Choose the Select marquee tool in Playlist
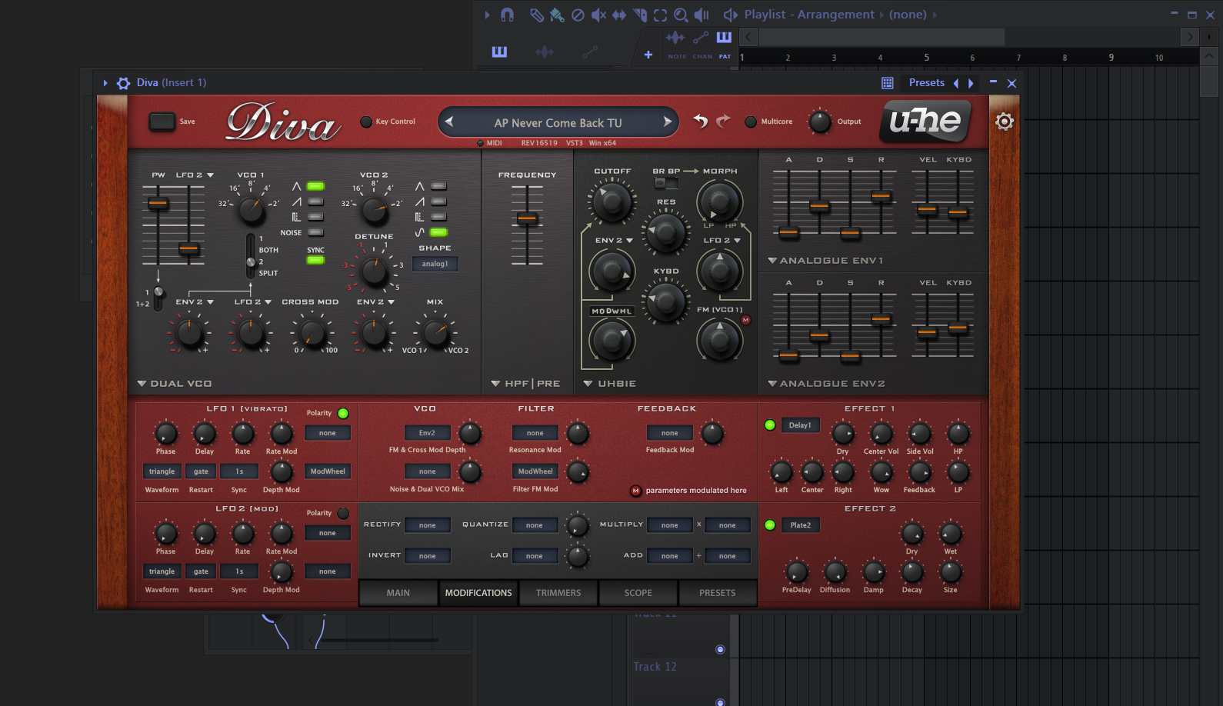The height and width of the screenshot is (706, 1223). tap(660, 15)
